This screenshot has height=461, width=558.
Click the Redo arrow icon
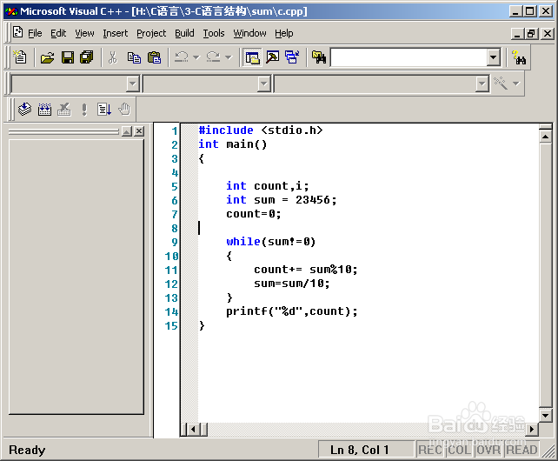click(213, 57)
